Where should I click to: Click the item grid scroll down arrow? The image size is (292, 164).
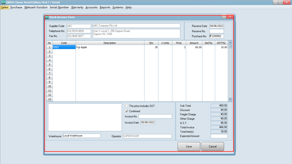click(x=230, y=99)
